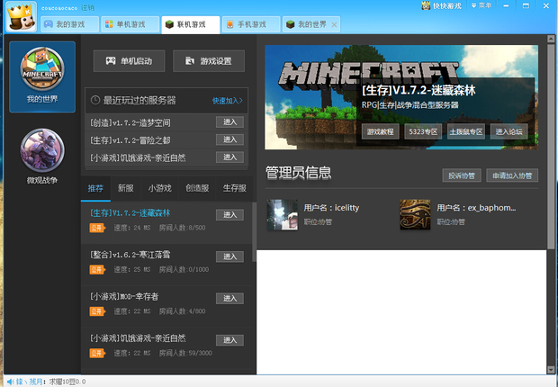Enter the 饥饿游戏-亲近自然 server in recommended list

[x=229, y=340]
